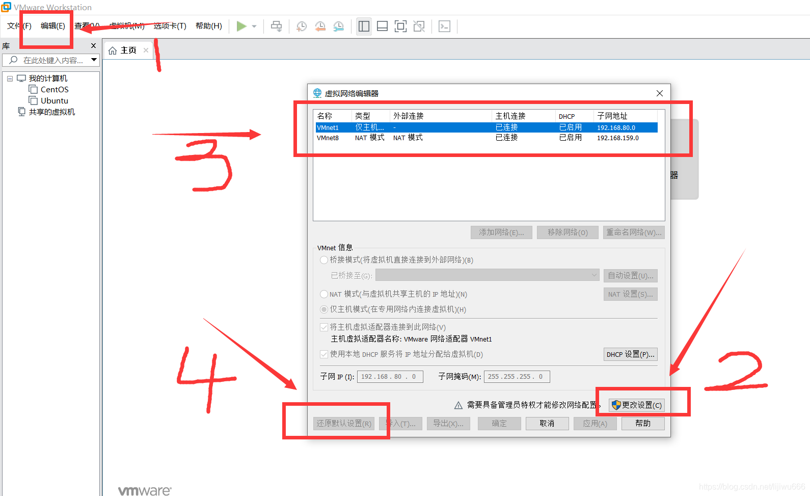This screenshot has height=496, width=810.
Task: Select the VMnet8 row in network list
Action: click(x=487, y=138)
